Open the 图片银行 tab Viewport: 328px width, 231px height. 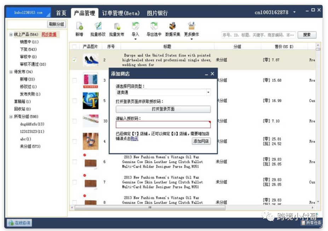[157, 13]
